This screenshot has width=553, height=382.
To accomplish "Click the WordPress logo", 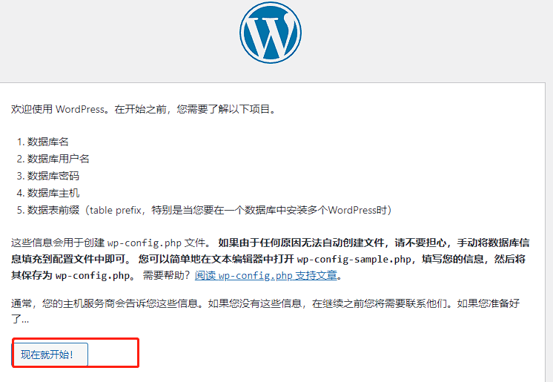I will pos(271,33).
